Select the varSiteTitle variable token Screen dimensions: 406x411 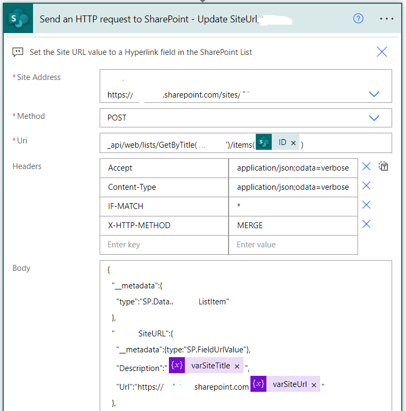(209, 366)
